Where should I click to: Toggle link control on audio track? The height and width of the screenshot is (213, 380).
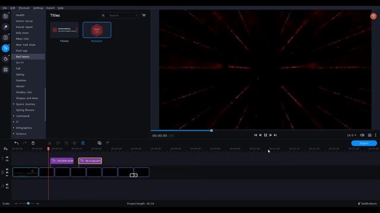point(7,188)
